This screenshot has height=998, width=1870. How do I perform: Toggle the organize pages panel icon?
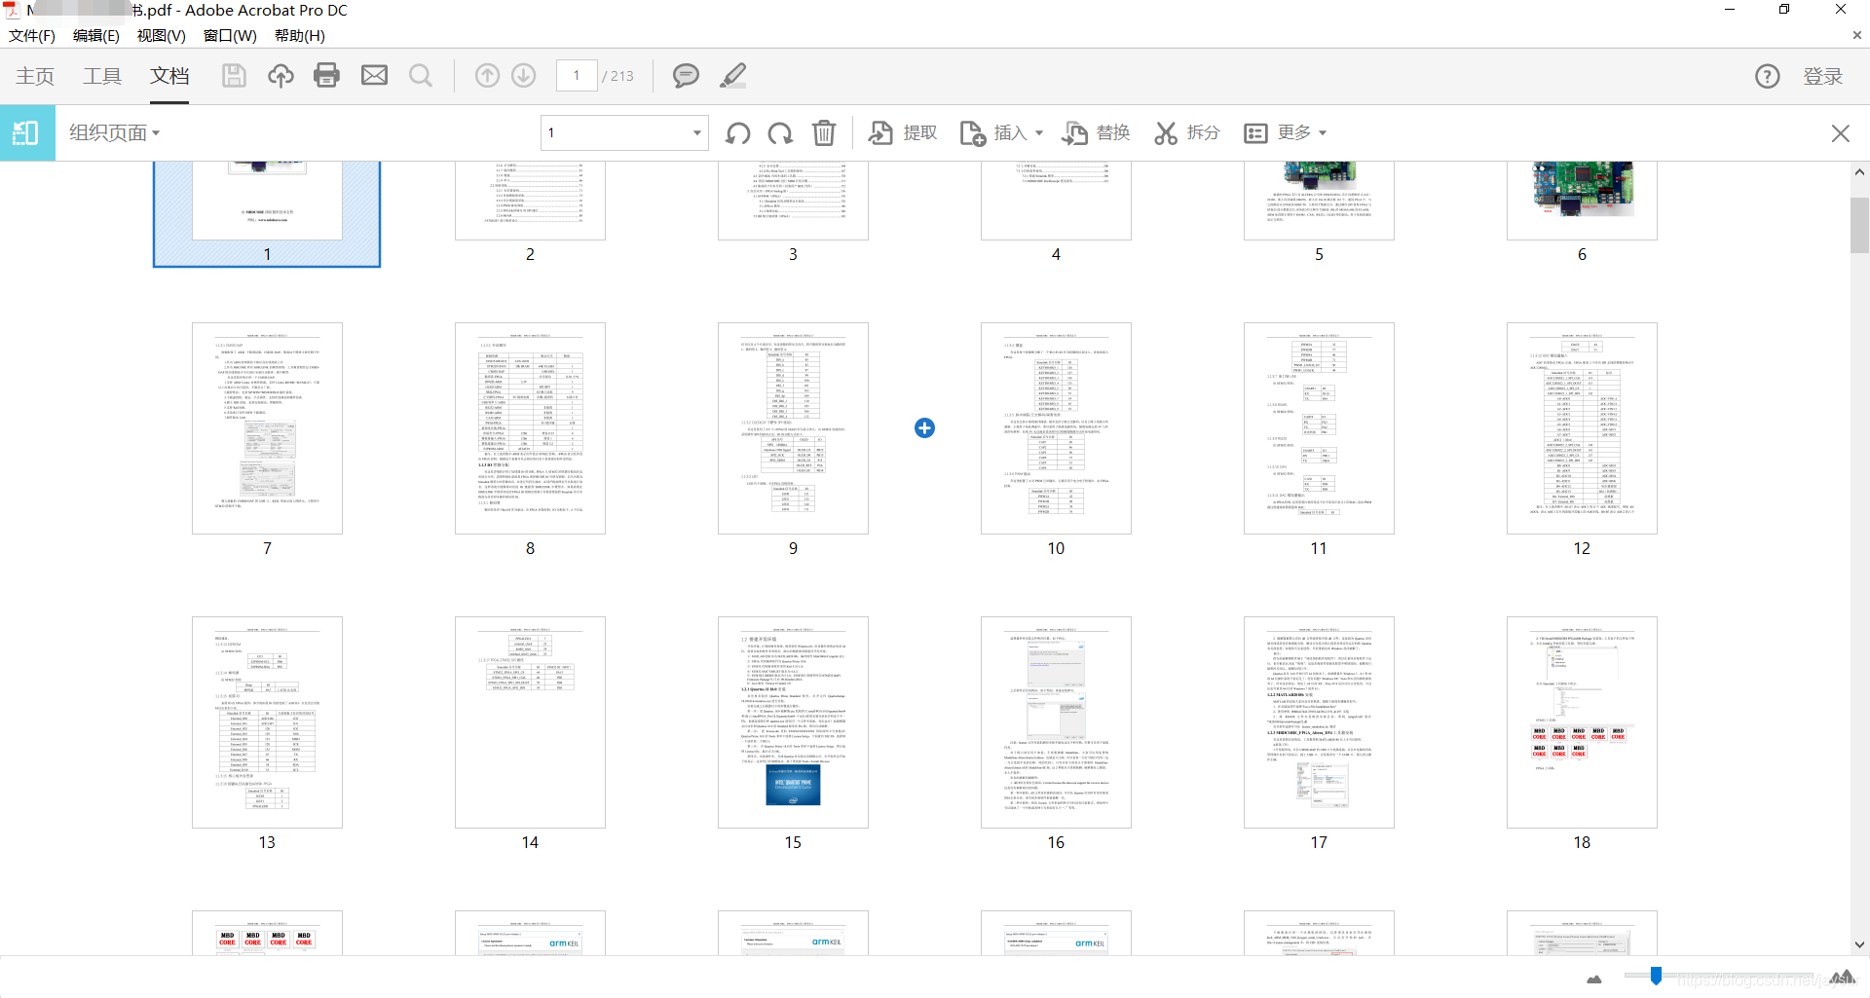(26, 133)
